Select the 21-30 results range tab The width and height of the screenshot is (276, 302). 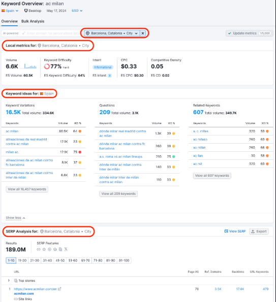[35, 260]
